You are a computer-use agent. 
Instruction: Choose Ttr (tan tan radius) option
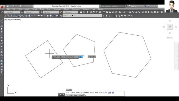point(75,95)
